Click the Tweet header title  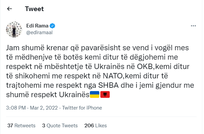(33, 9)
